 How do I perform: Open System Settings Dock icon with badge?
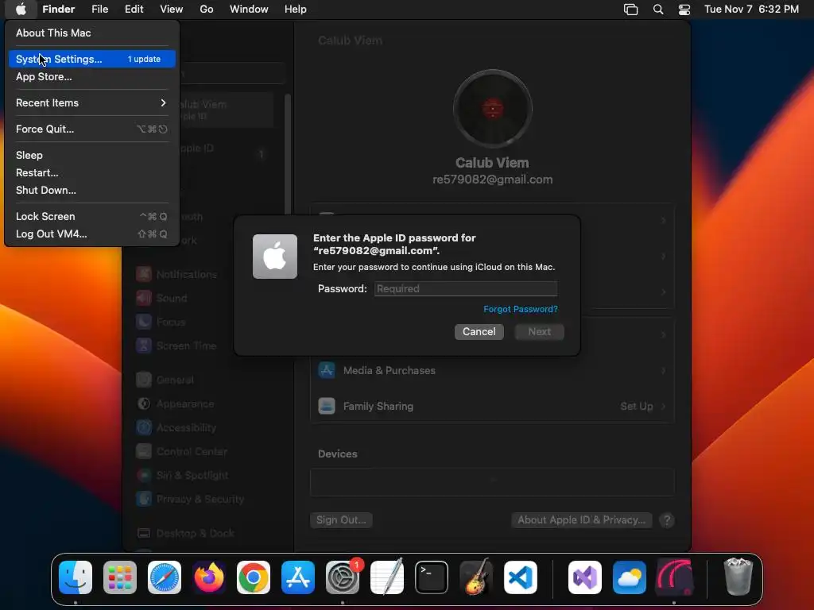pos(343,577)
